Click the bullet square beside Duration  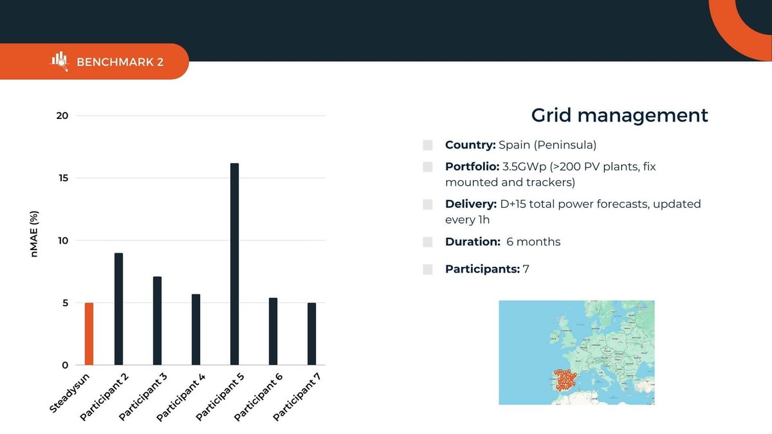click(x=428, y=242)
